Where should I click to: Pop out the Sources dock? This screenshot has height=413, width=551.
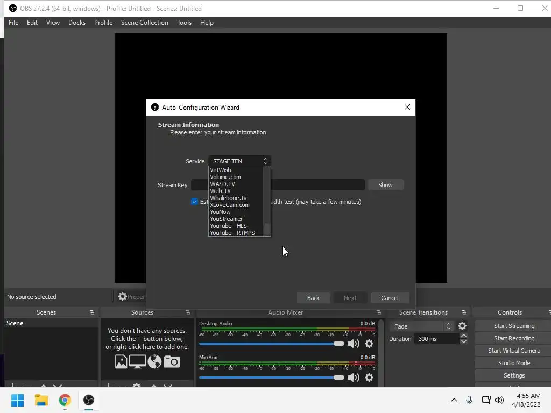click(x=188, y=312)
